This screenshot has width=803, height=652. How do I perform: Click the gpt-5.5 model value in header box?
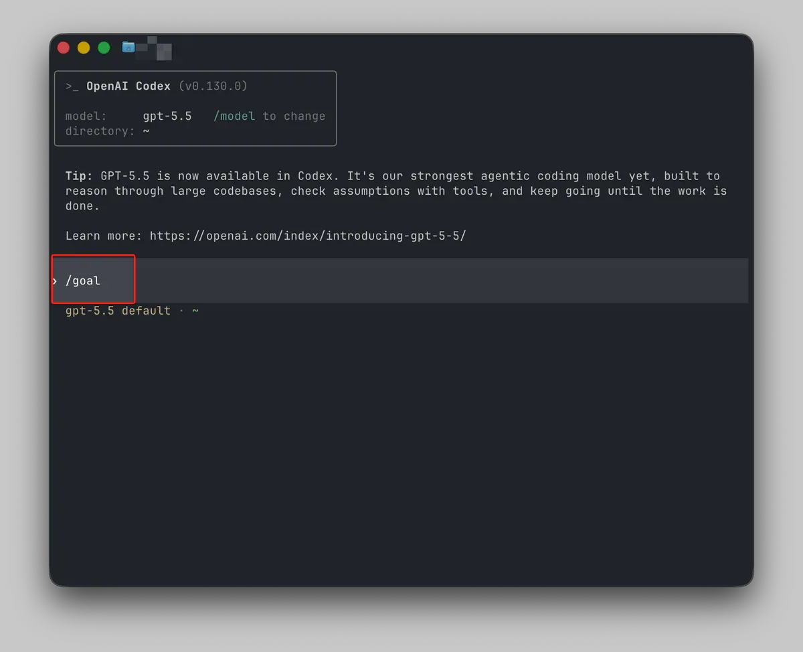click(167, 116)
